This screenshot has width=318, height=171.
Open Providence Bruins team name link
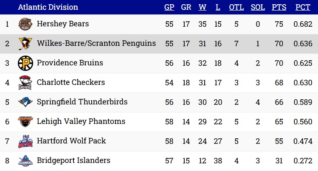tap(70, 63)
